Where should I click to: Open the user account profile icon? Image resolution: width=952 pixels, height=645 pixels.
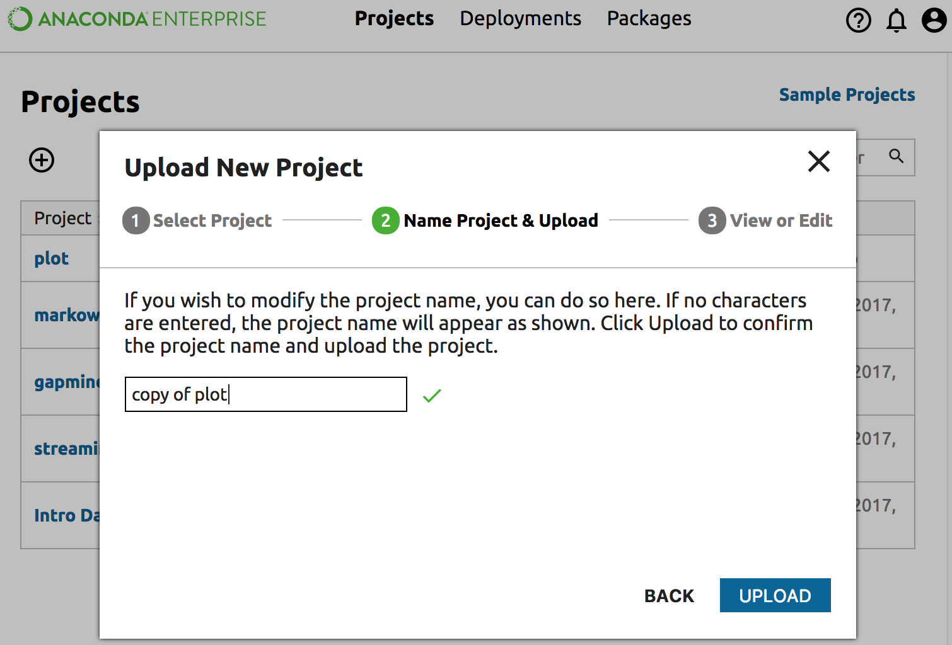934,20
